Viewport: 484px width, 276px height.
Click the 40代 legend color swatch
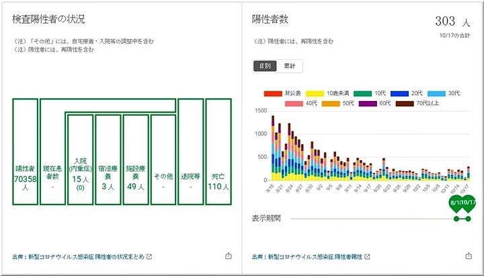click(295, 104)
